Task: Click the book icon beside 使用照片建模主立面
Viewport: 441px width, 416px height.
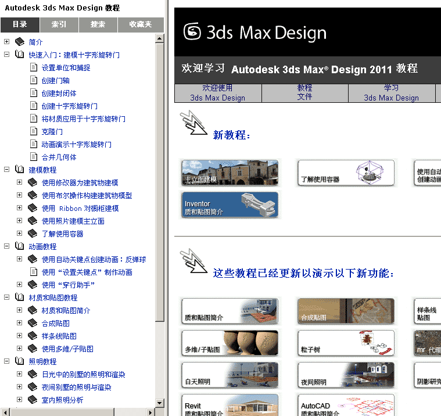Action: pos(33,221)
